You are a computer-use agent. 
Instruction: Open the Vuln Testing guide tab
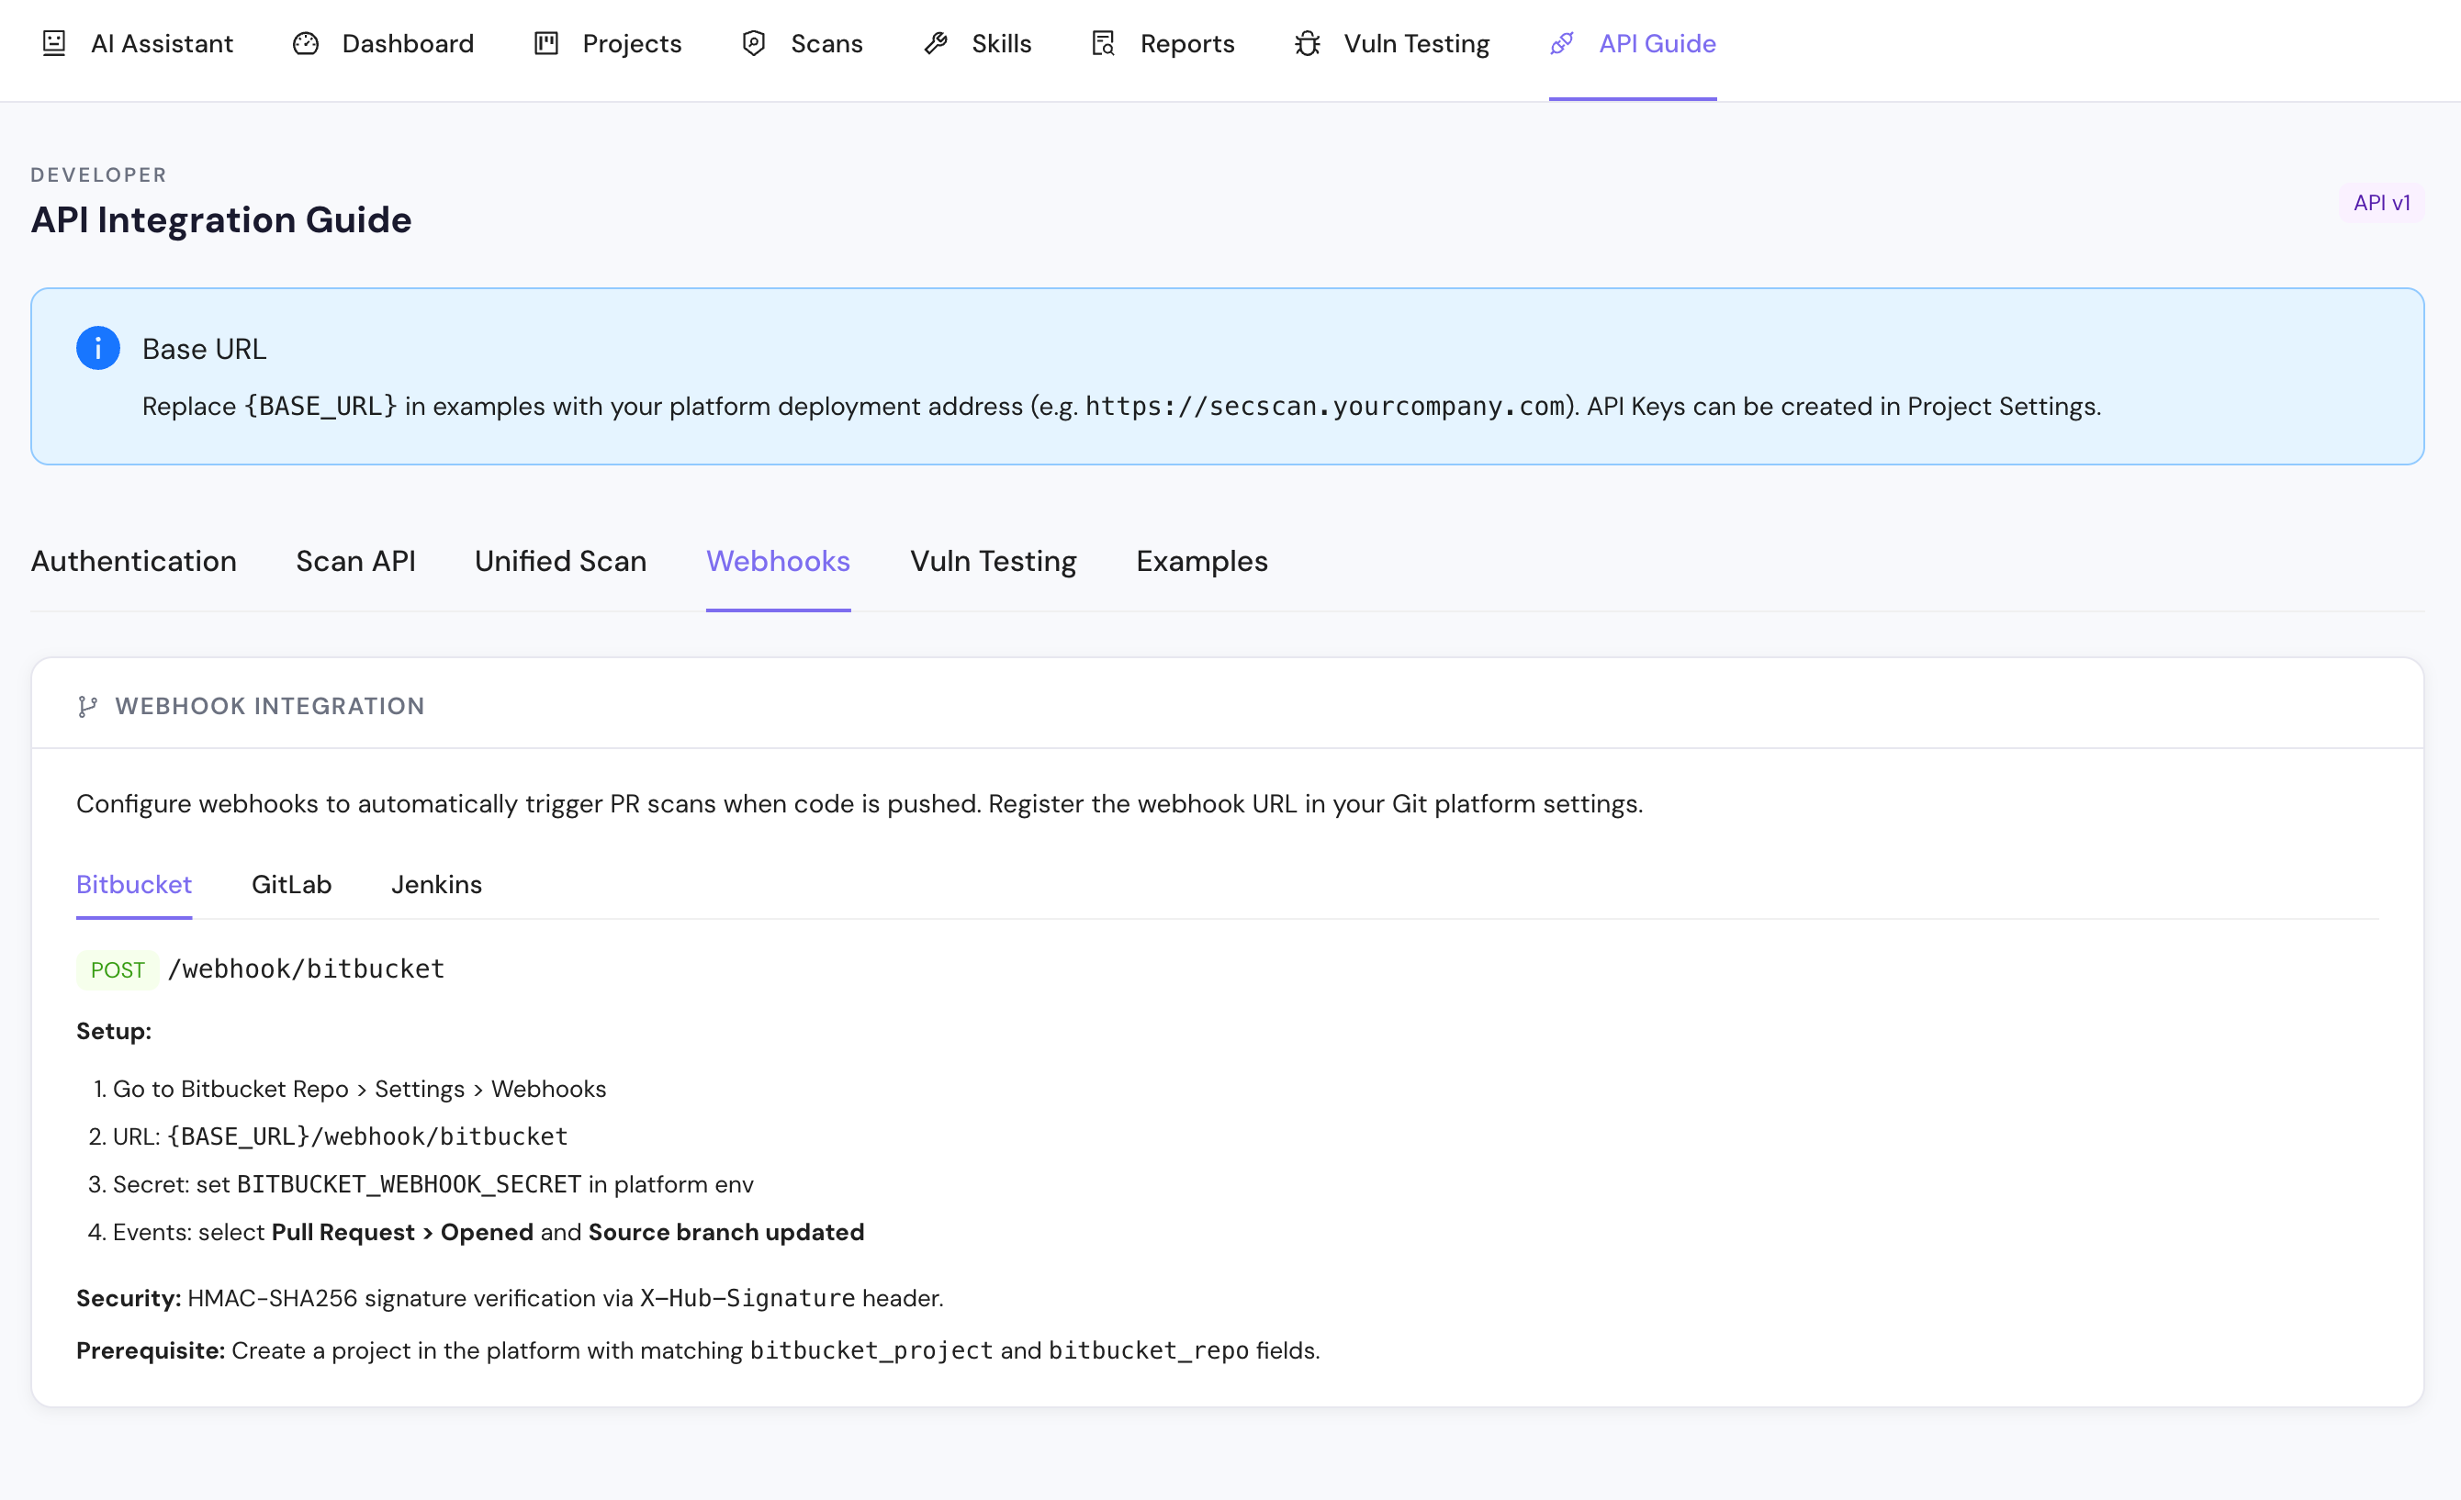coord(993,561)
